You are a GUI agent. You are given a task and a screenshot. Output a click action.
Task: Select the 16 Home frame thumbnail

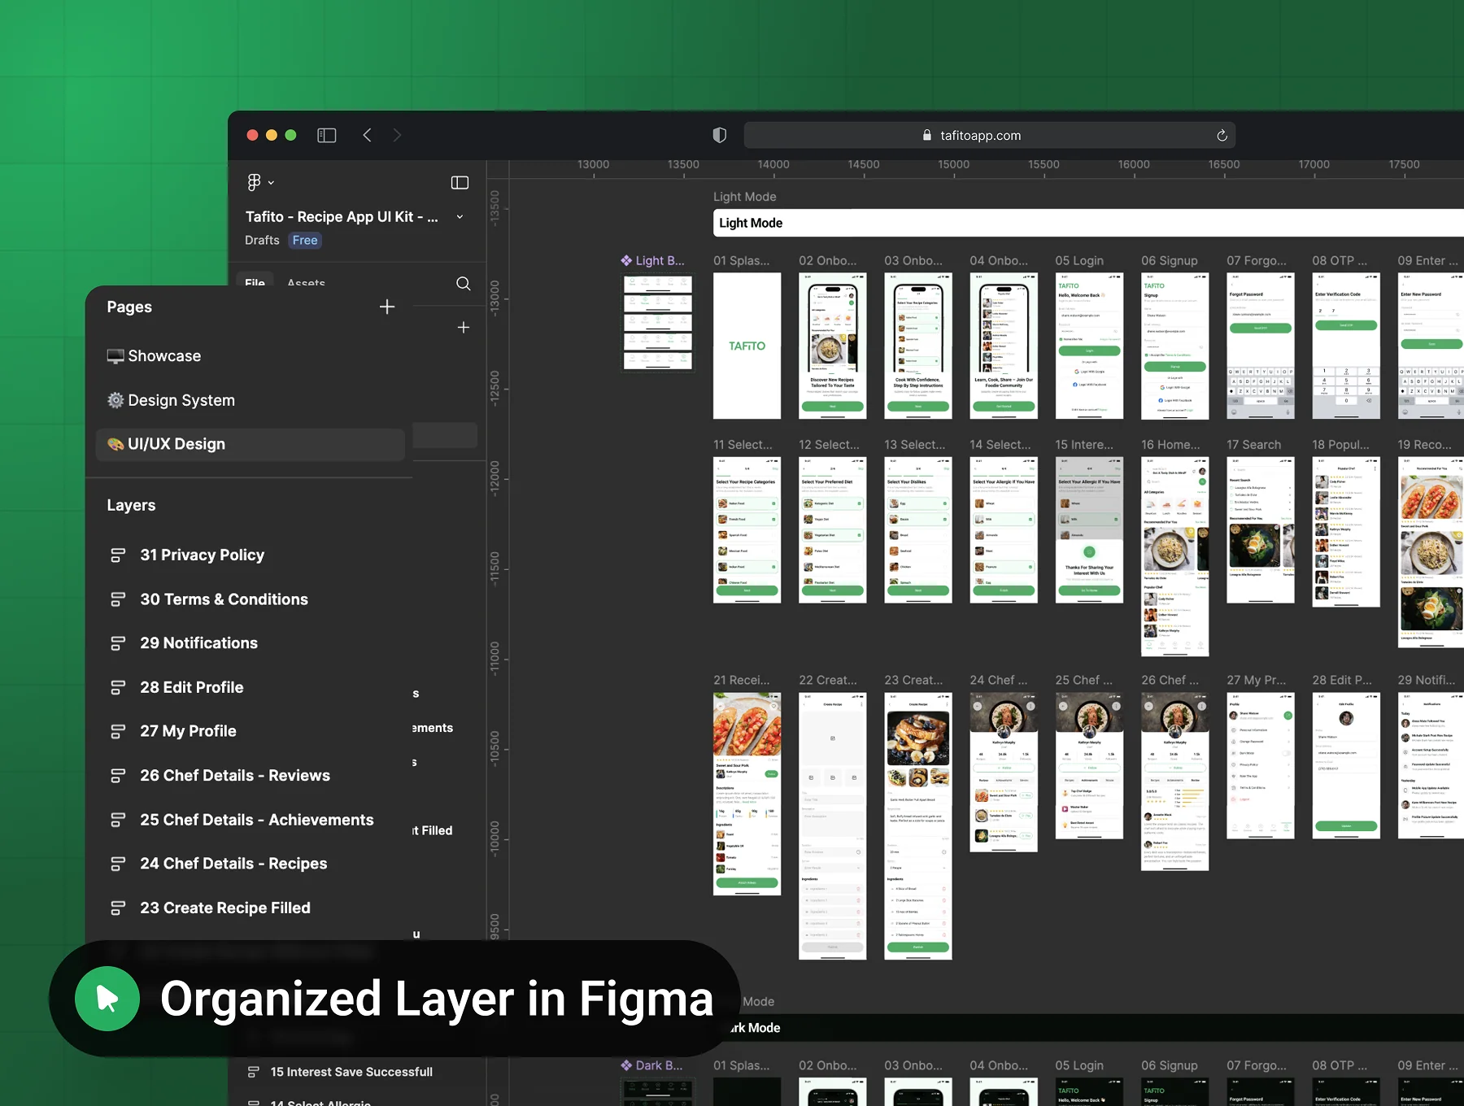pyautogui.click(x=1174, y=556)
